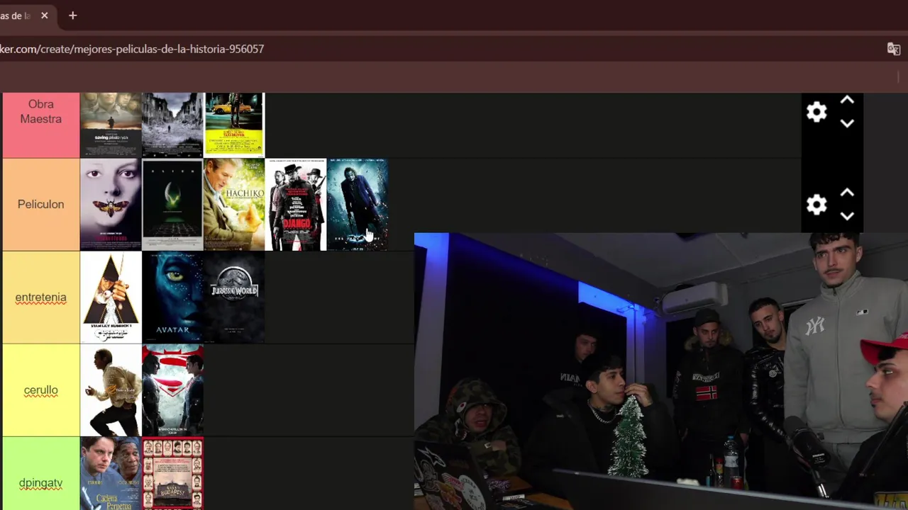Close the current browser tab

pyautogui.click(x=44, y=16)
